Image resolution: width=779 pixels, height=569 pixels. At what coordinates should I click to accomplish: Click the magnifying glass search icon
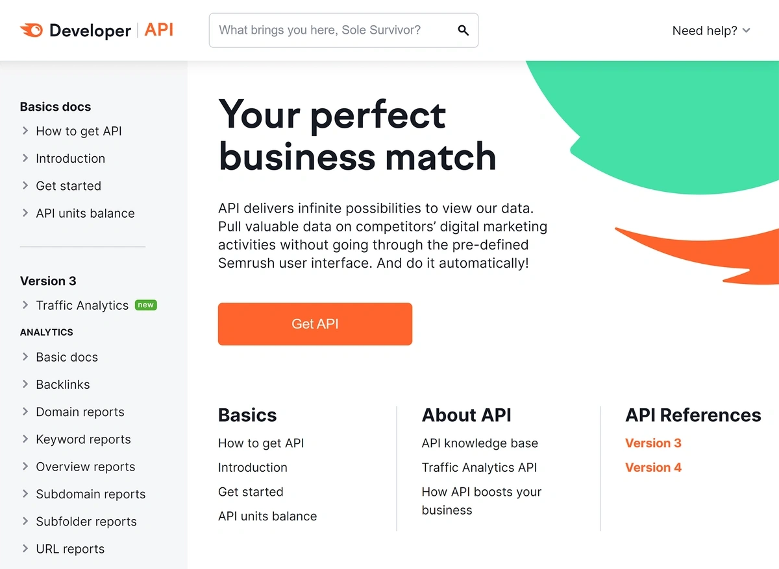point(463,30)
